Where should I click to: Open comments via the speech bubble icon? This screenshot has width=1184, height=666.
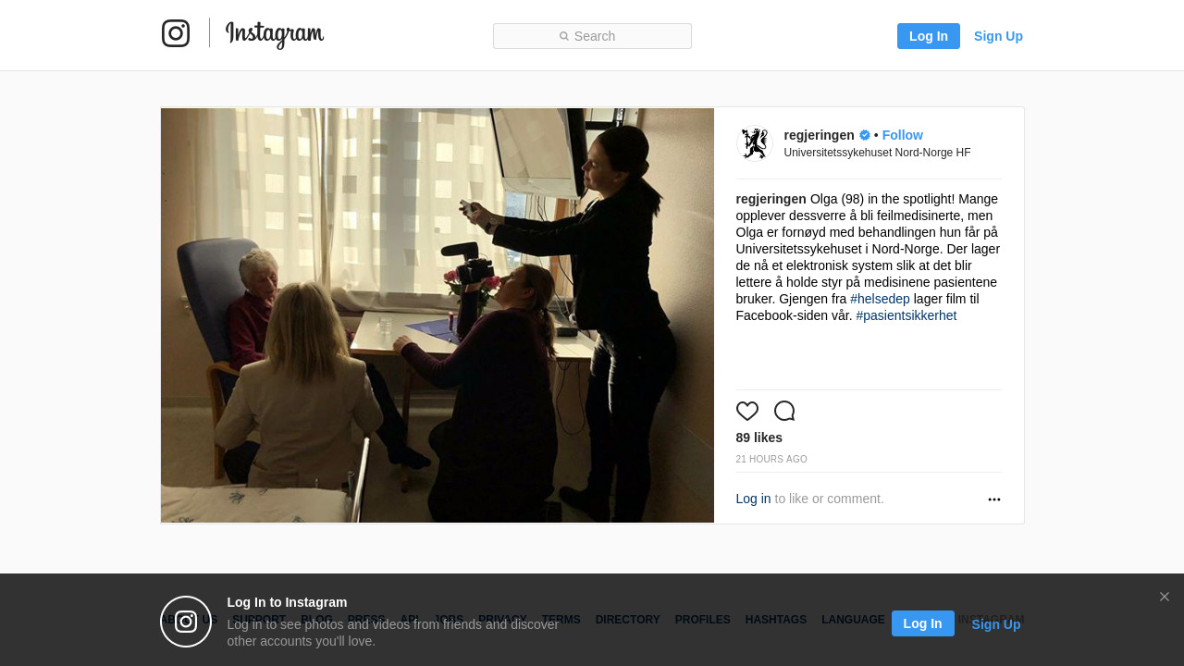click(x=784, y=412)
